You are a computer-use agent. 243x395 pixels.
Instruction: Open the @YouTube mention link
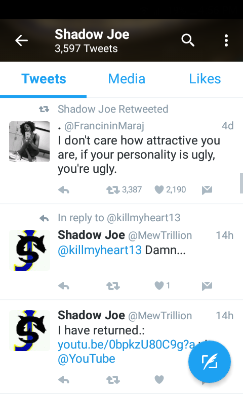(x=87, y=359)
